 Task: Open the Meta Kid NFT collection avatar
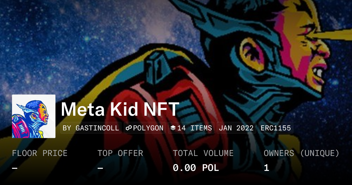[x=34, y=116]
